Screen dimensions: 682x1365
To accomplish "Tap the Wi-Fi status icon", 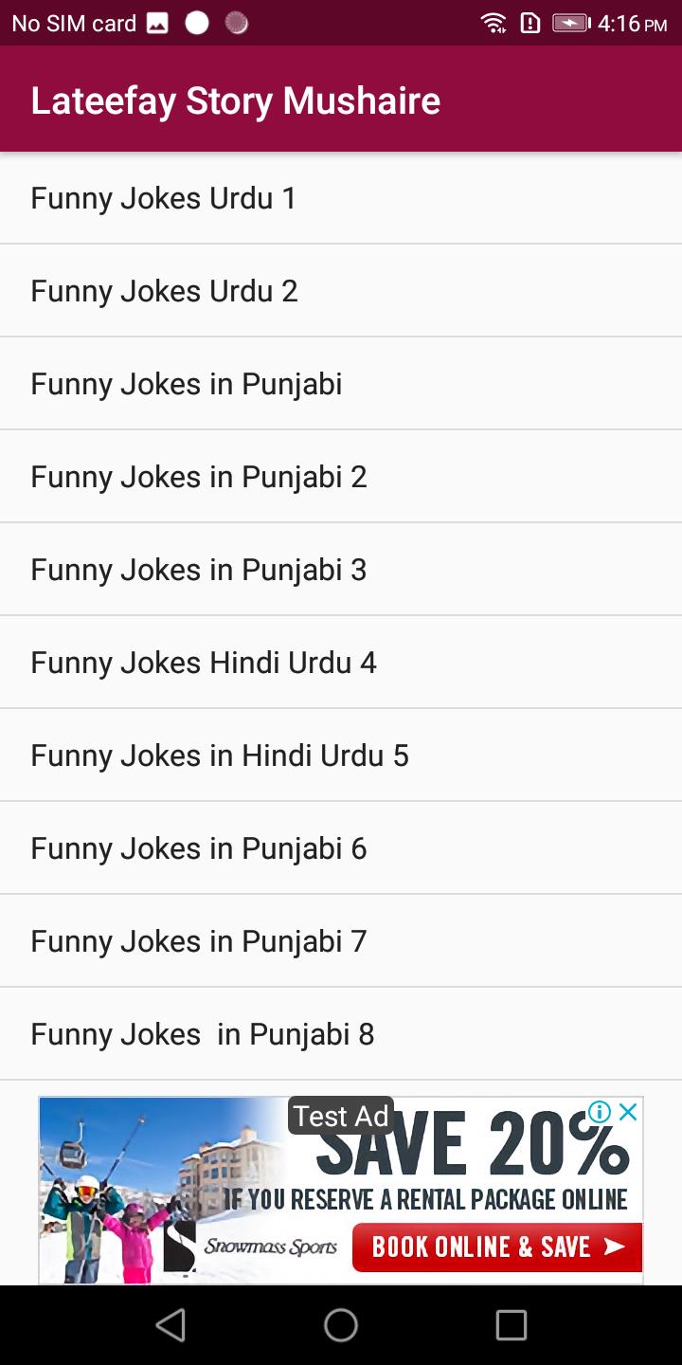I will 493,23.
